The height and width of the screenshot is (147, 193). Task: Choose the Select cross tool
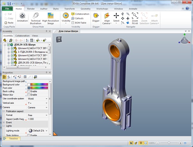tap(116, 16)
